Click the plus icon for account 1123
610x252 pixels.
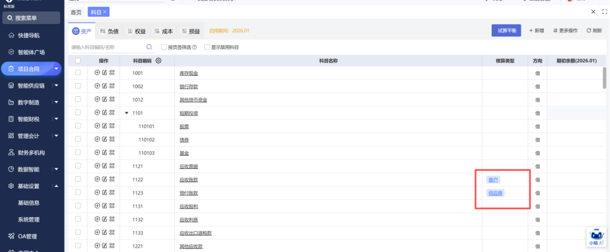click(97, 192)
